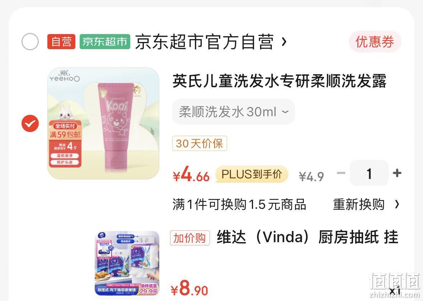The width and height of the screenshot is (423, 301).
Task: Open the 柔顺洗发水 30ml variant dropdown
Action: click(234, 112)
